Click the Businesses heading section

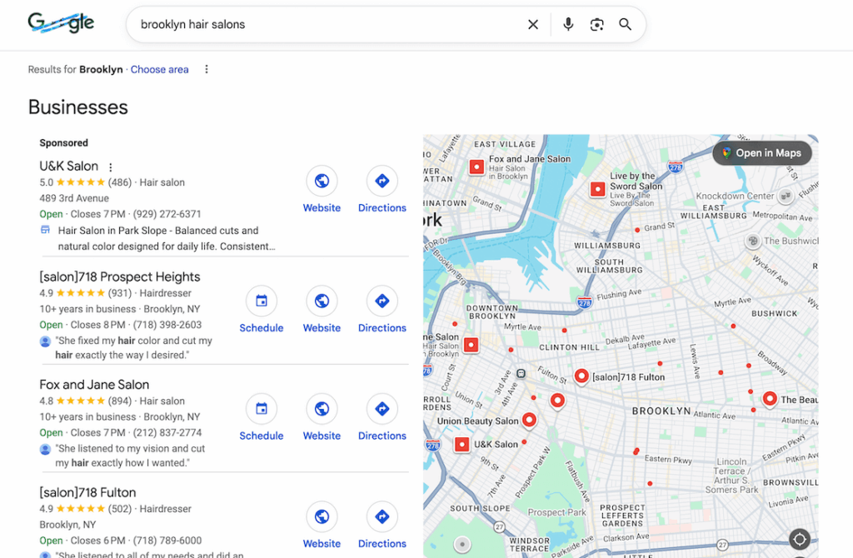click(x=77, y=107)
